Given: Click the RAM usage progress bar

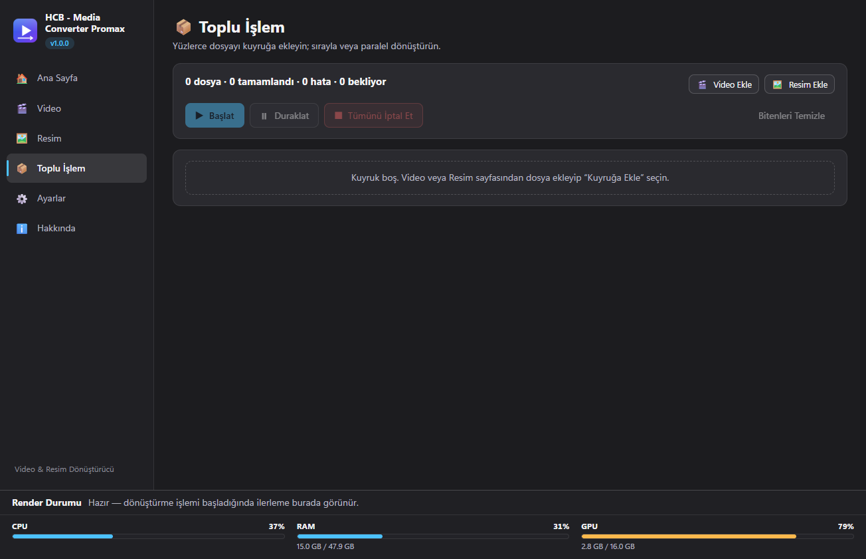Looking at the screenshot, I should coord(433,536).
